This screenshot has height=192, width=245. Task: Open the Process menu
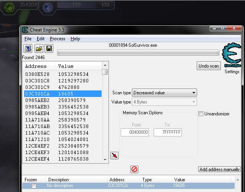tap(58, 39)
